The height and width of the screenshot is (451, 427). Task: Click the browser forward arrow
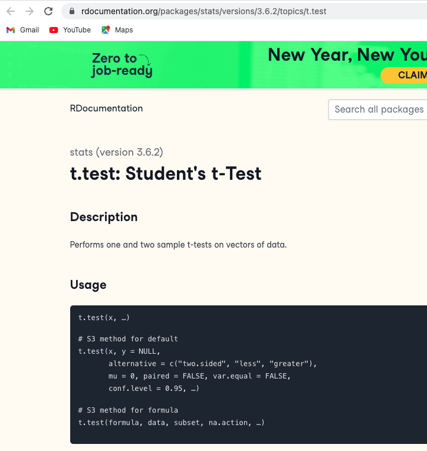click(29, 11)
